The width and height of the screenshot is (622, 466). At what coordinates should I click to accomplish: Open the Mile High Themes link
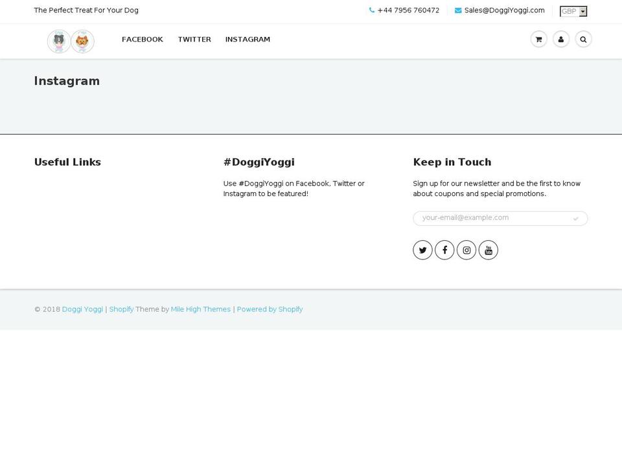click(x=201, y=309)
